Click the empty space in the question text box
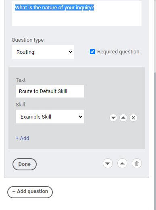 click(x=77, y=19)
